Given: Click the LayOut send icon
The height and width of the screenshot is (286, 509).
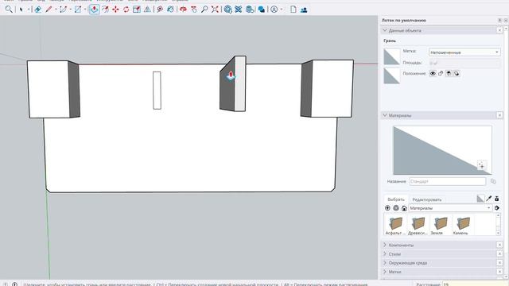Looking at the screenshot, I should (250, 10).
